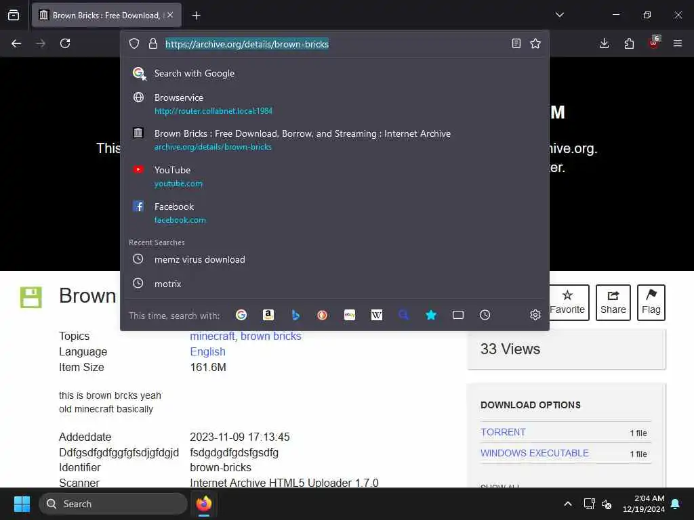Search in bookmarks star icon
This screenshot has height=520, width=694.
click(x=430, y=315)
